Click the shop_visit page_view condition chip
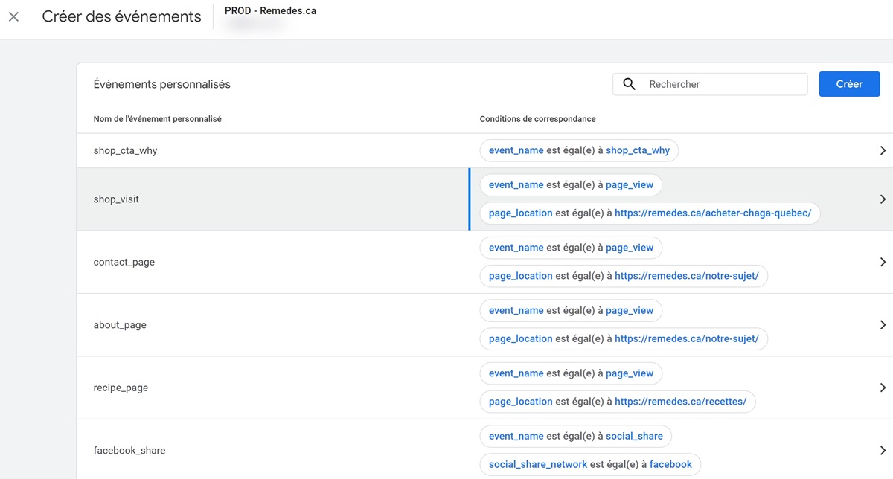 [x=571, y=184]
